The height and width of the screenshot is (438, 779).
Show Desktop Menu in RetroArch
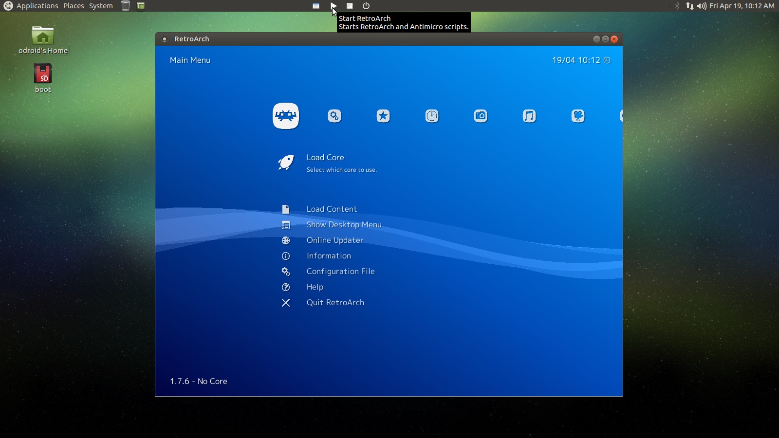pyautogui.click(x=344, y=225)
